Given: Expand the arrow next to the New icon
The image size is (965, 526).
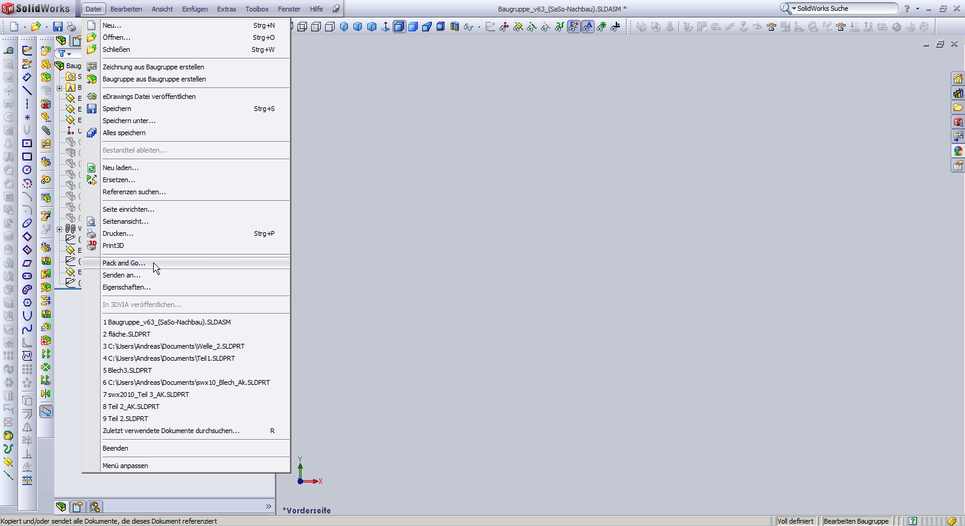Looking at the screenshot, I should tap(25, 27).
